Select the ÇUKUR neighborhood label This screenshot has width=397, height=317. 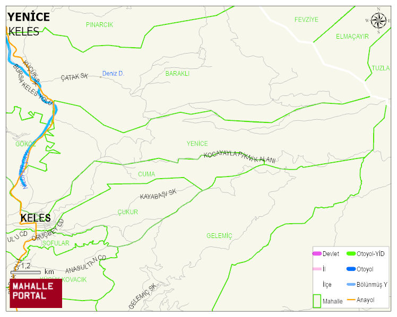[128, 212]
